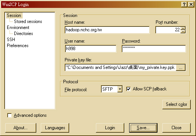Select SSH settings page

pyautogui.click(x=11, y=40)
